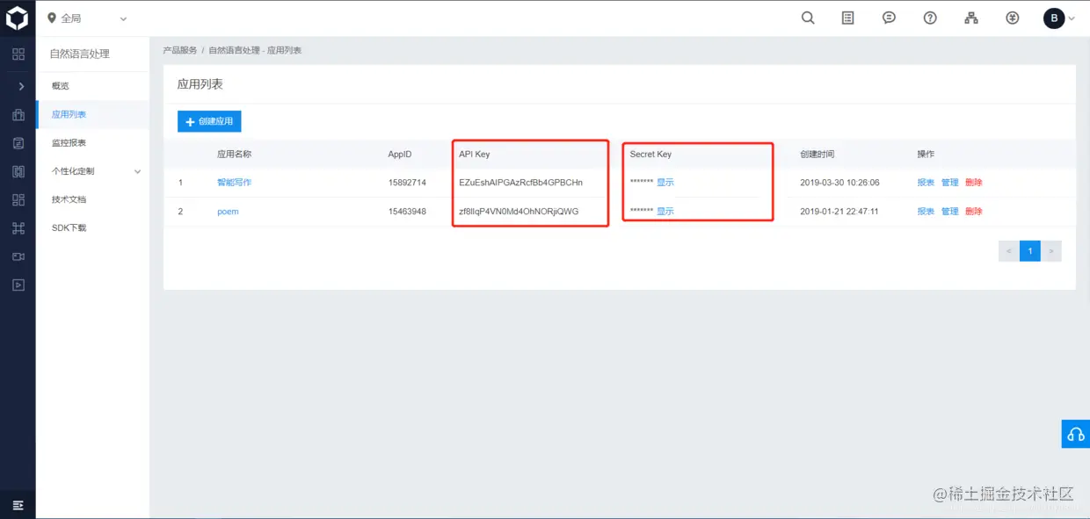Image resolution: width=1090 pixels, height=519 pixels.
Task: Click the 应用名称 column header
Action: click(x=235, y=154)
